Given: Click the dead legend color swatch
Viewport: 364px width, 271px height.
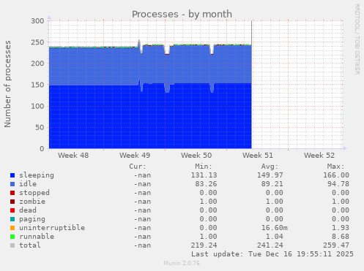Looking at the screenshot, I should pyautogui.click(x=12, y=210).
